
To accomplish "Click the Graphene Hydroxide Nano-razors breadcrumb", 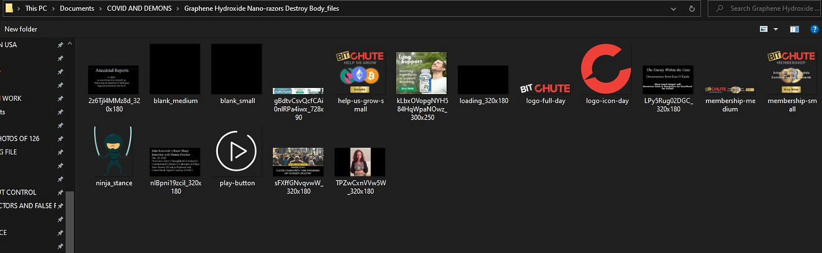I will point(262,8).
